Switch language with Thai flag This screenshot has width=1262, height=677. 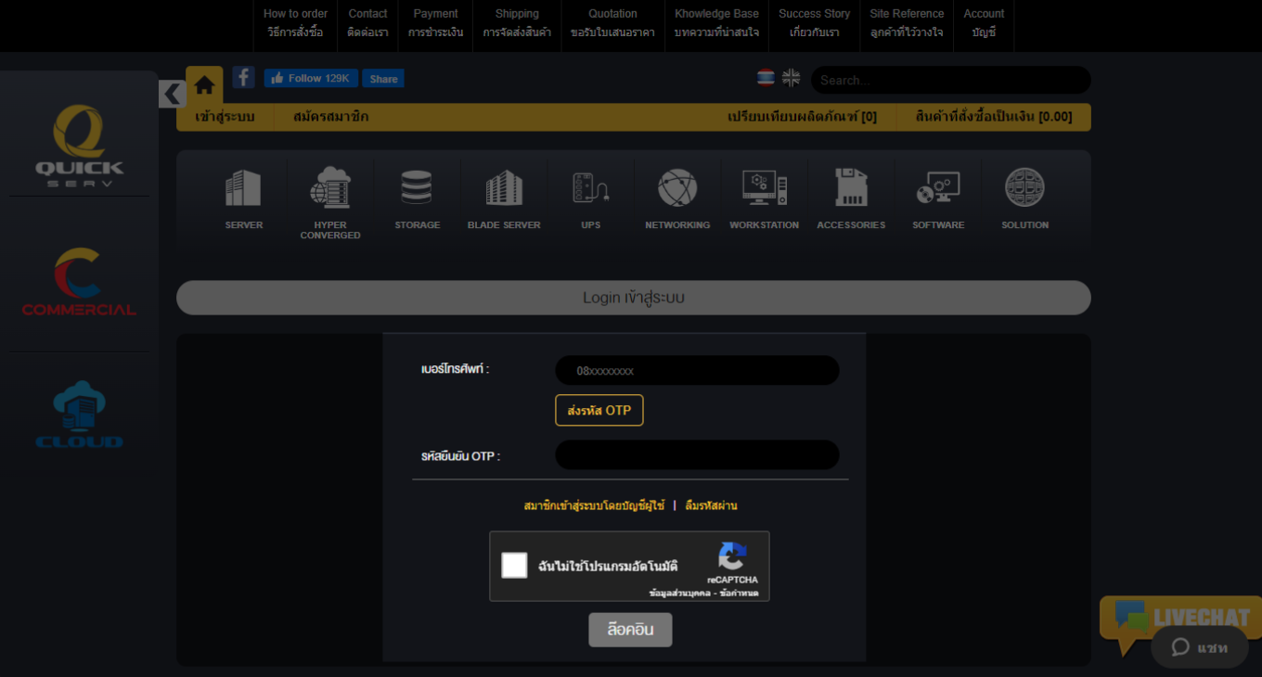point(766,78)
